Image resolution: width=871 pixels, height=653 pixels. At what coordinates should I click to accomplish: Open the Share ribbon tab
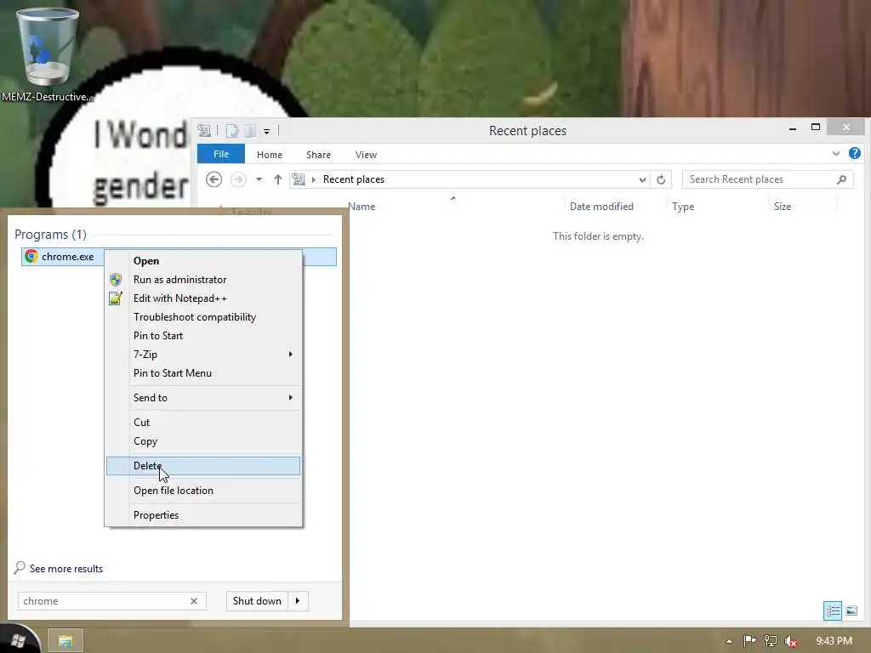pyautogui.click(x=318, y=155)
